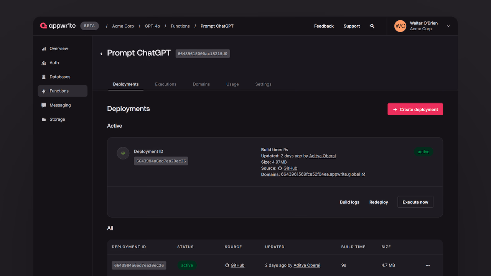Open search with the magnifier icon
The height and width of the screenshot is (276, 491).
pyautogui.click(x=372, y=26)
